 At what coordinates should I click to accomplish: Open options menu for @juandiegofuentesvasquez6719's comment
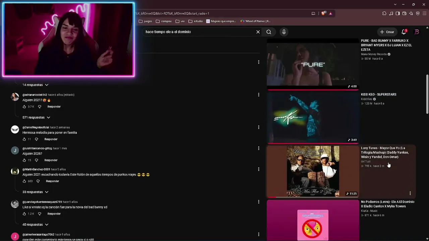(258, 202)
